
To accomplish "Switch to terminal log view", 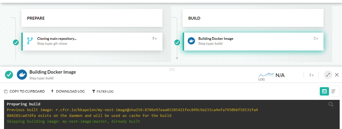I will (324, 91).
